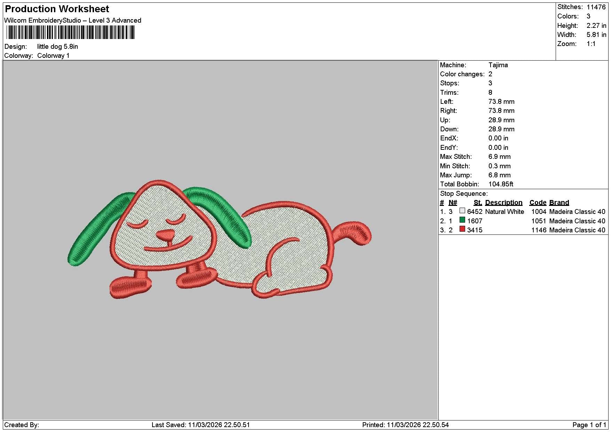
Task: Click the green 1607 color swatch
Action: click(462, 220)
